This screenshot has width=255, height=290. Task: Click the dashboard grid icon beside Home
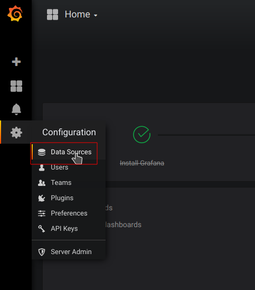(x=52, y=14)
